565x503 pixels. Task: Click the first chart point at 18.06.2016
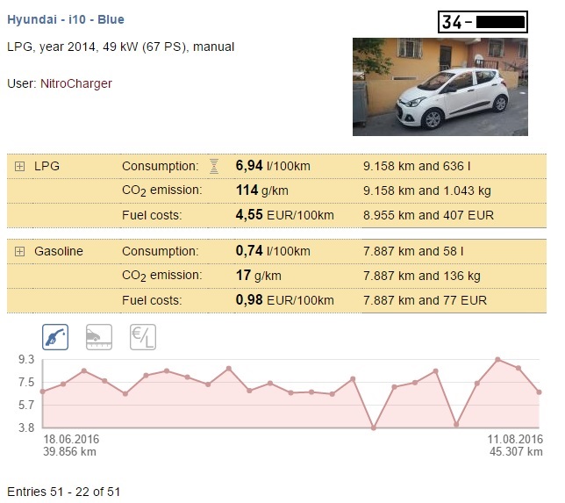[x=43, y=392]
